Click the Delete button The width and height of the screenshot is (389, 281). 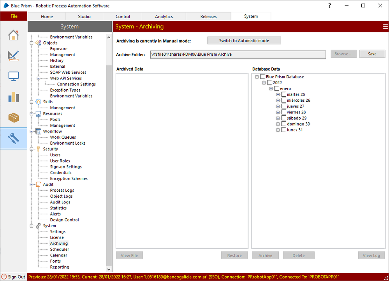pos(298,255)
